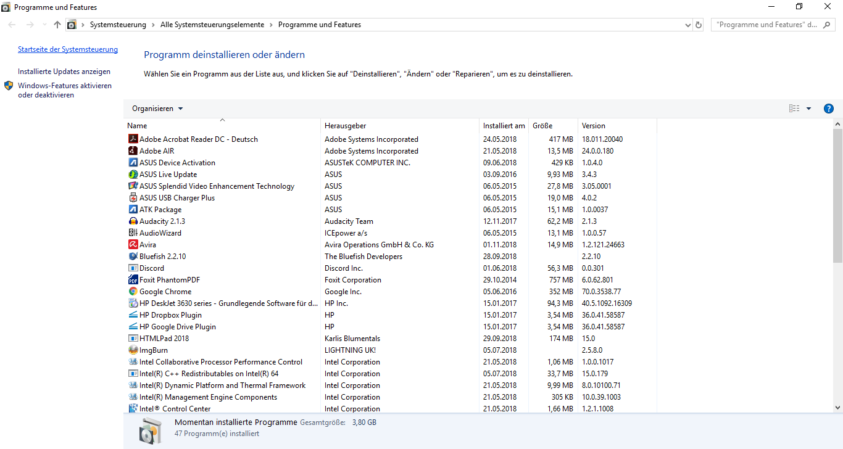Viewport: 843px width, 449px height.
Task: Click version '40.5.1092.16309' cell
Action: [x=607, y=303]
